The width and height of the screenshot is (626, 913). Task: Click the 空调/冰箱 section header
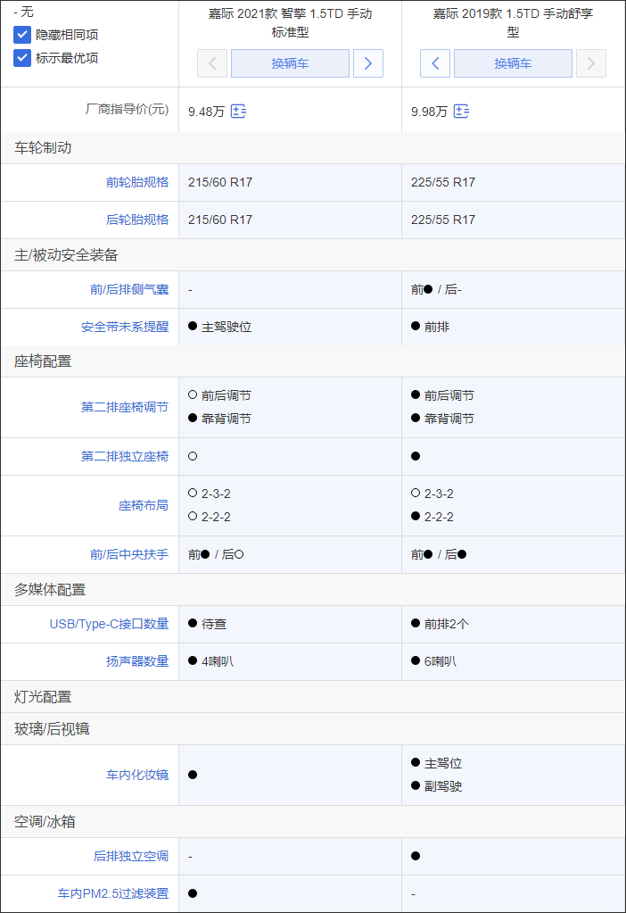(45, 822)
